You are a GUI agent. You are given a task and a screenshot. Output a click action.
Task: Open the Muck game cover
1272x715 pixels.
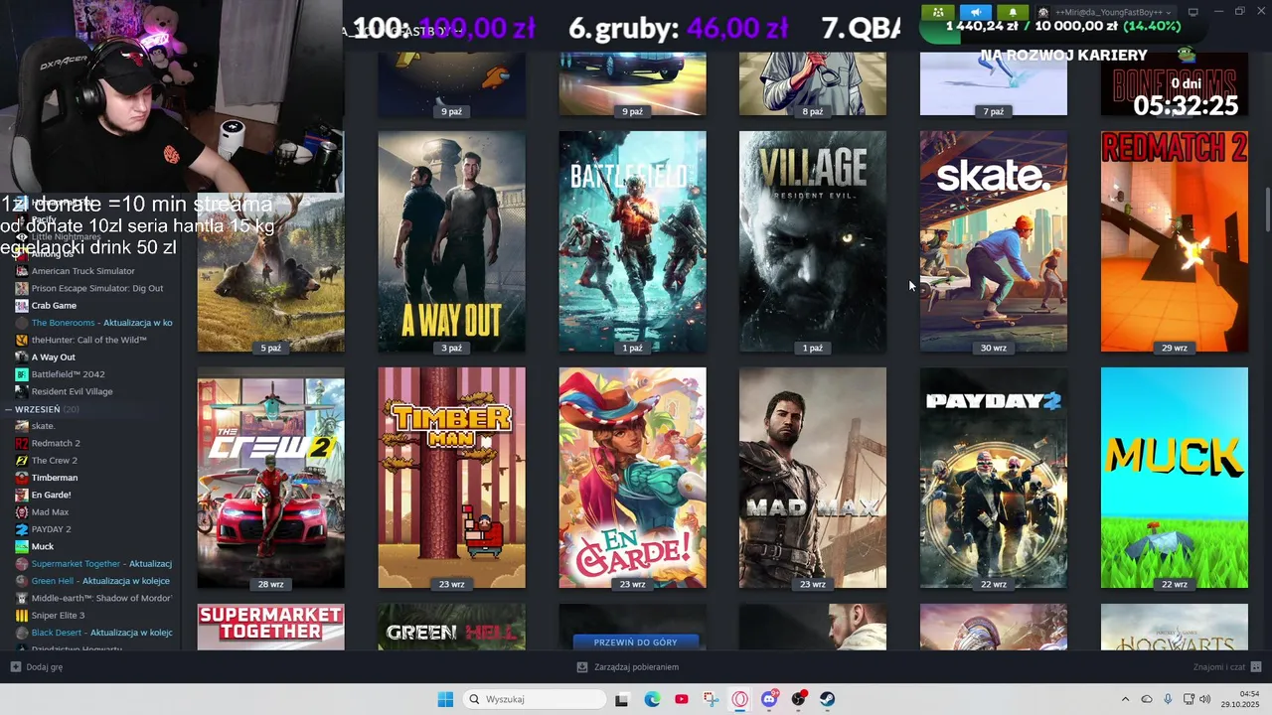[x=1175, y=478]
